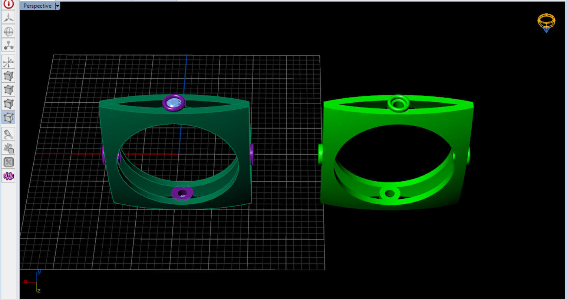Click the Perspective viewport title tab
Screen dimensions: 567x300
[37, 6]
